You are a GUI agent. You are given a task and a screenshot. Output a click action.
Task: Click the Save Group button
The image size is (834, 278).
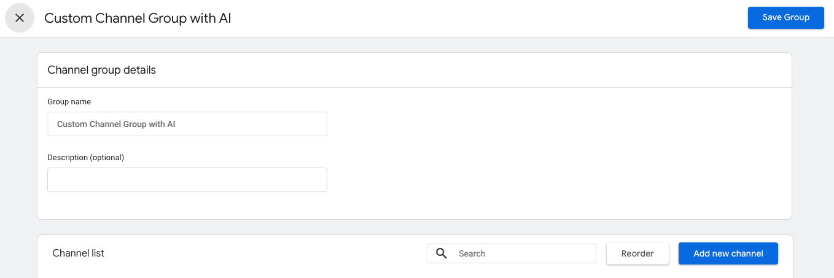click(785, 17)
